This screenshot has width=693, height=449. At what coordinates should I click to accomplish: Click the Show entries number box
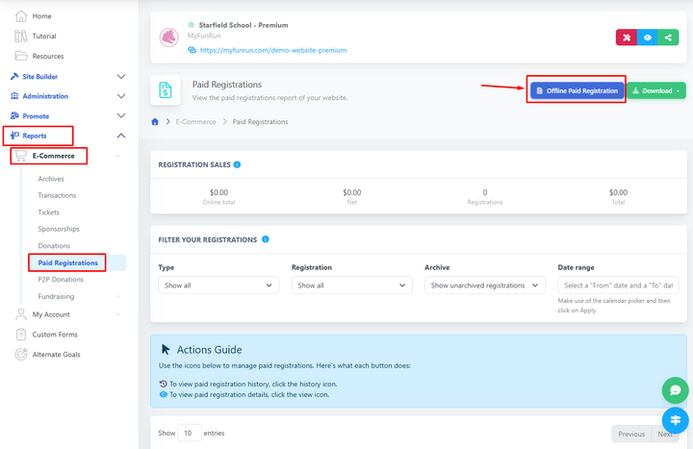click(x=190, y=433)
